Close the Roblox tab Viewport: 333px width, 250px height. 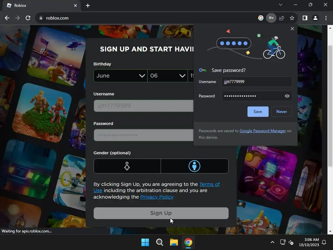point(75,6)
